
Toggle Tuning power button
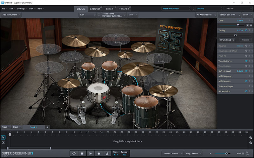pyautogui.click(x=246, y=30)
